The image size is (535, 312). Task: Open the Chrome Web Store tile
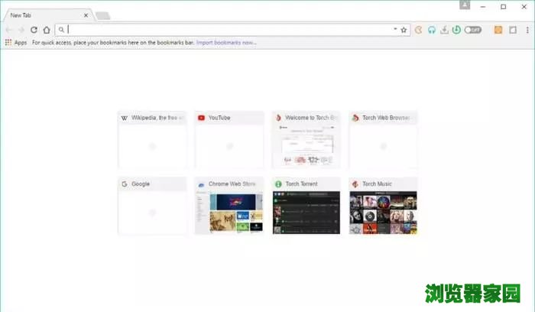229,206
